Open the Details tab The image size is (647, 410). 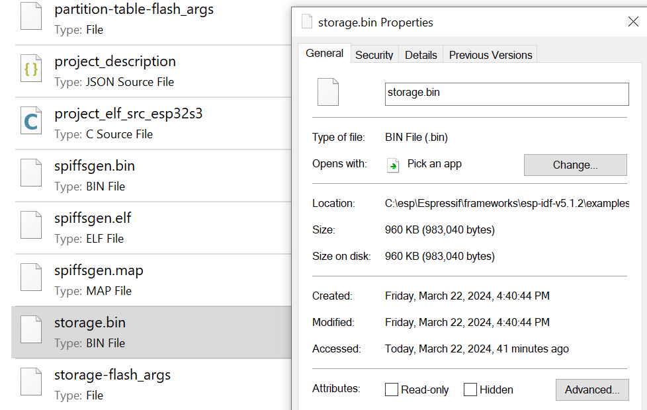(x=421, y=55)
